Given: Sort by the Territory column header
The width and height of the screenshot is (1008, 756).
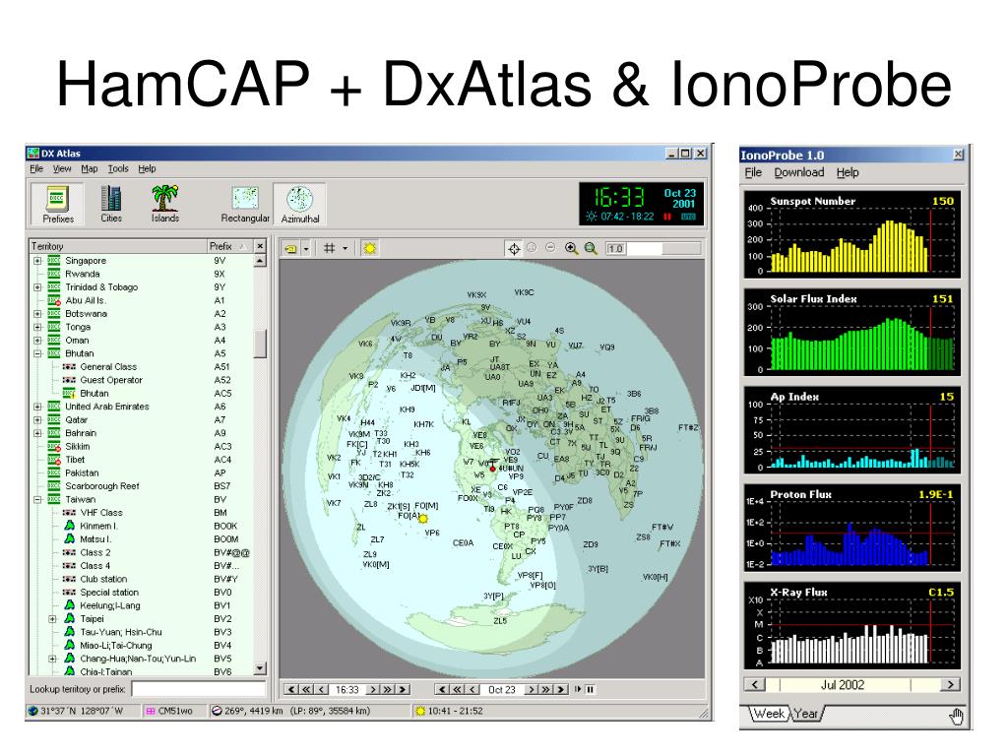Looking at the screenshot, I should tap(117, 246).
